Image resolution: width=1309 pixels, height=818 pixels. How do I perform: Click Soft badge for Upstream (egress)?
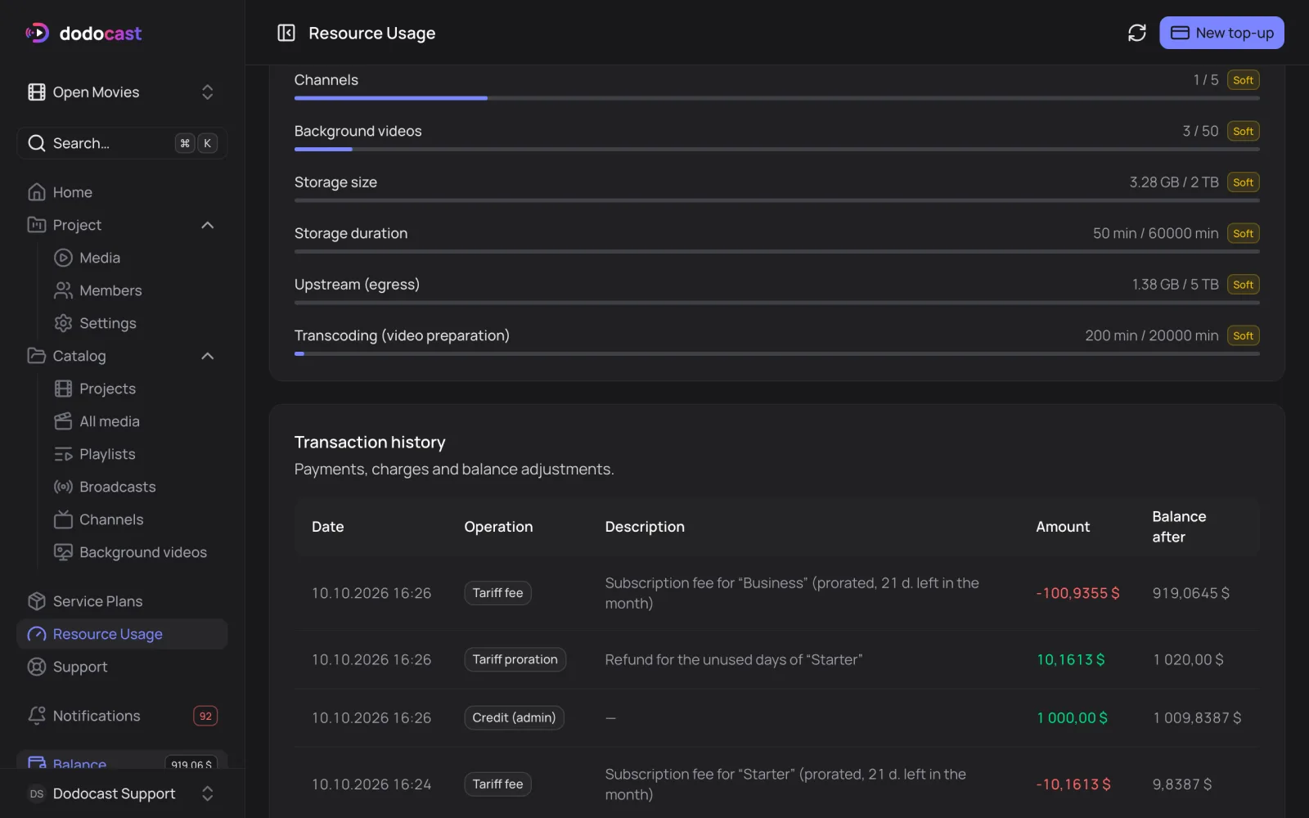(x=1243, y=285)
